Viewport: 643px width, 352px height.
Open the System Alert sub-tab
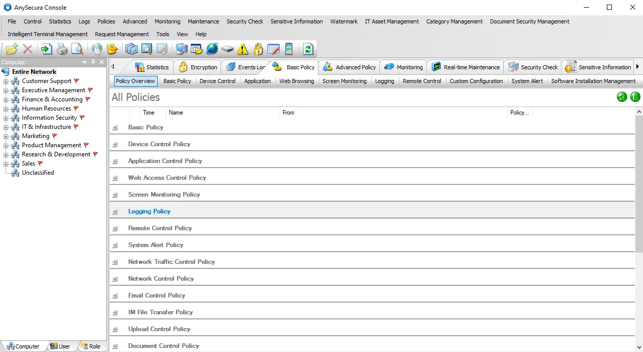tap(527, 81)
